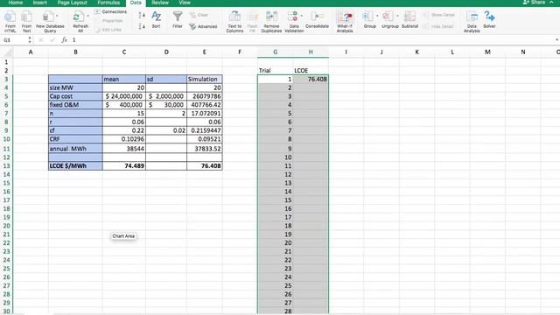Viewport: 560px width, 315px height.
Task: Click Connections in the ribbon
Action: (x=111, y=11)
